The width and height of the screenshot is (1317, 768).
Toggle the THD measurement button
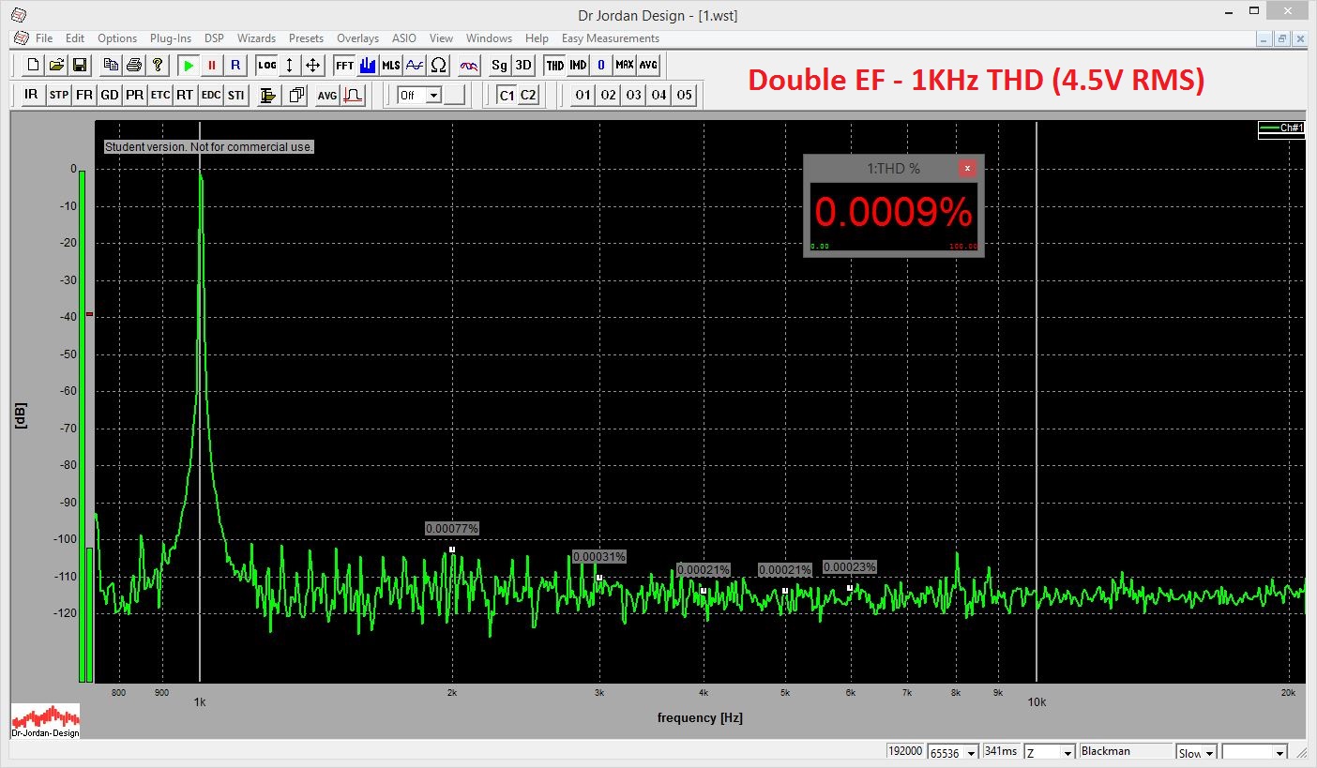[555, 65]
